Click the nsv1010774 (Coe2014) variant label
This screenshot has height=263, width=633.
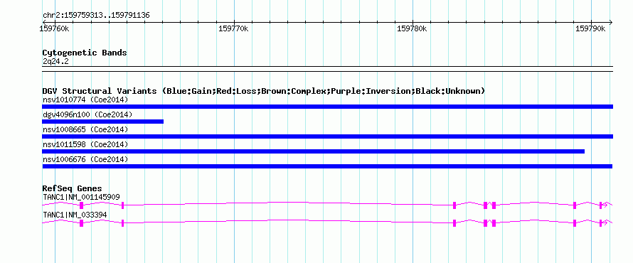pos(85,100)
